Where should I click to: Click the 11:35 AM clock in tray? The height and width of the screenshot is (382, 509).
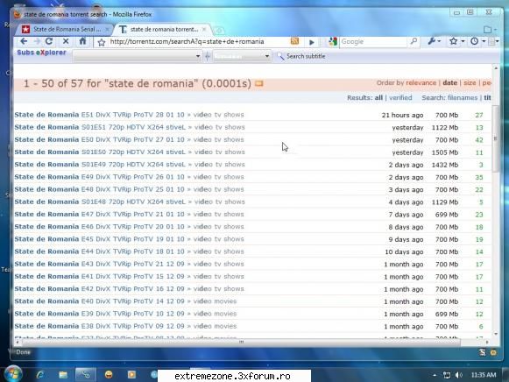tap(484, 375)
